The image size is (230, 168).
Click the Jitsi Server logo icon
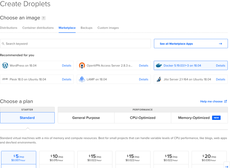click(159, 79)
